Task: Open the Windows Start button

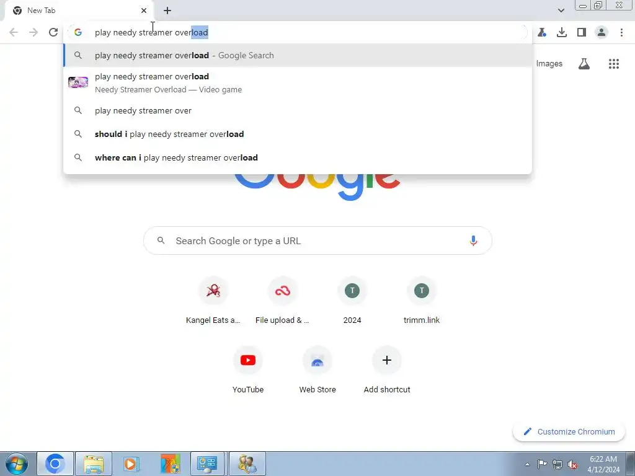Action: [x=17, y=464]
